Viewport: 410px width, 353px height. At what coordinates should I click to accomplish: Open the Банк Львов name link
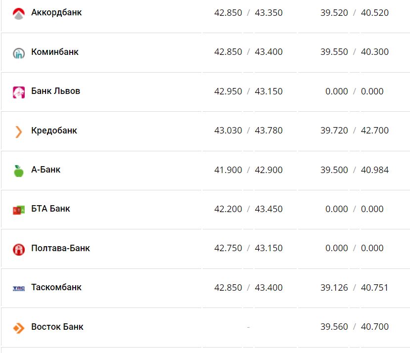click(55, 91)
